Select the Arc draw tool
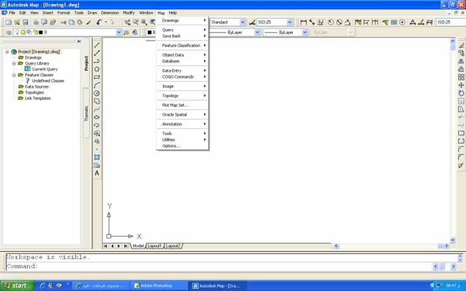The width and height of the screenshot is (466, 291). point(97,85)
